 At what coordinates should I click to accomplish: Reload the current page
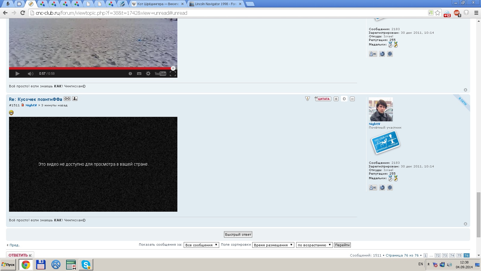[x=23, y=13]
